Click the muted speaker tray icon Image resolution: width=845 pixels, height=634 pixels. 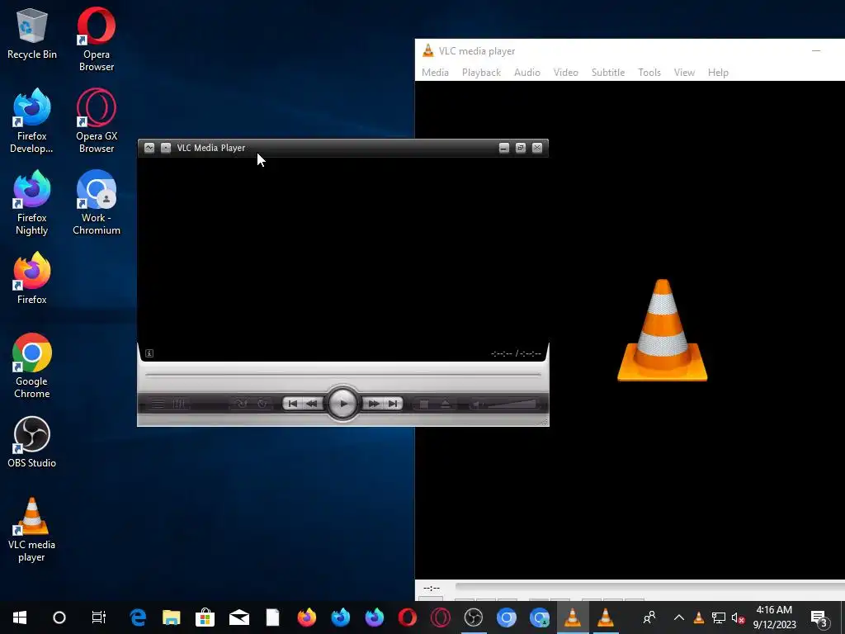[x=738, y=617]
